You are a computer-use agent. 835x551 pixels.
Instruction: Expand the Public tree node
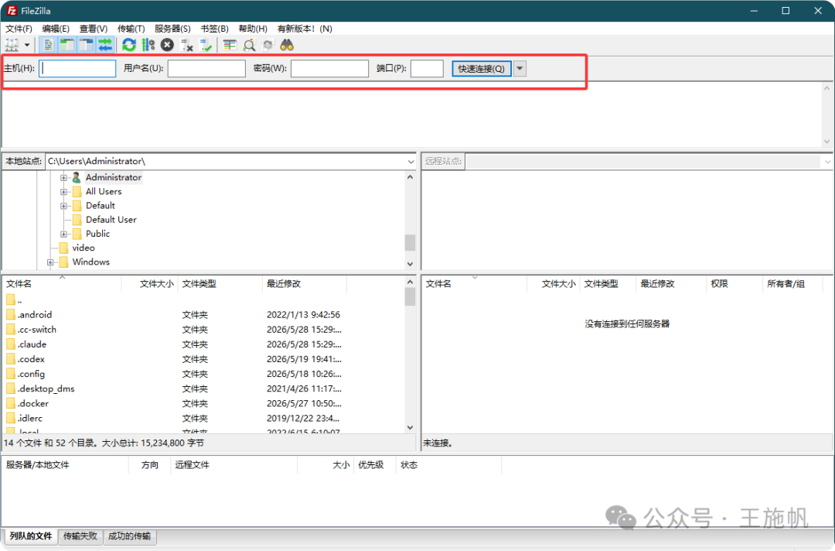63,234
